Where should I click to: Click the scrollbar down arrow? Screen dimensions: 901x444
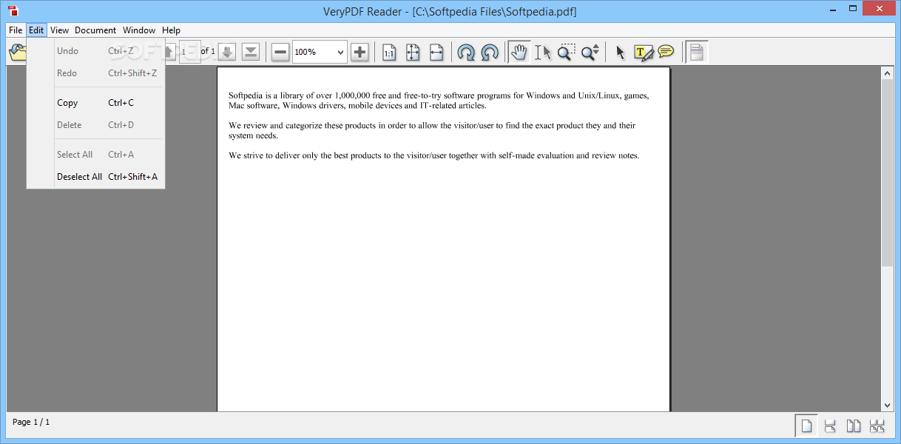click(888, 405)
